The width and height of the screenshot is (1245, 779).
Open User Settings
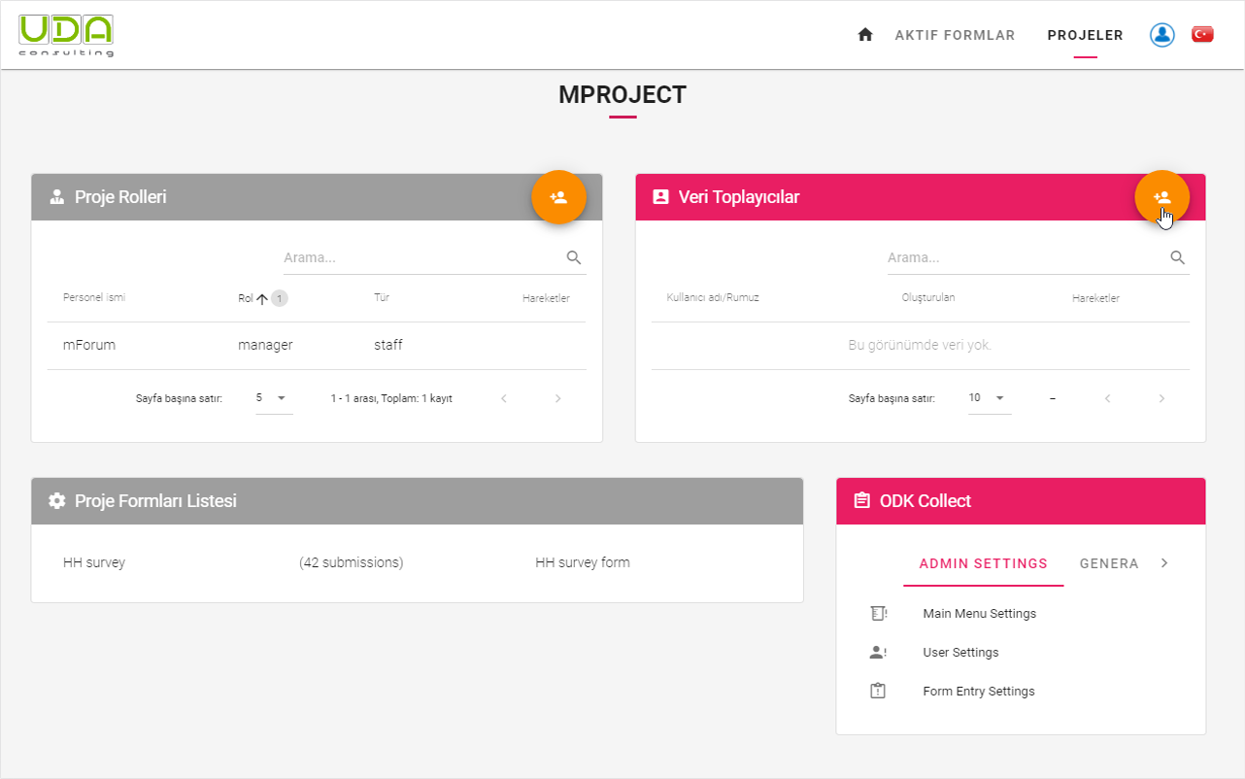pos(960,653)
